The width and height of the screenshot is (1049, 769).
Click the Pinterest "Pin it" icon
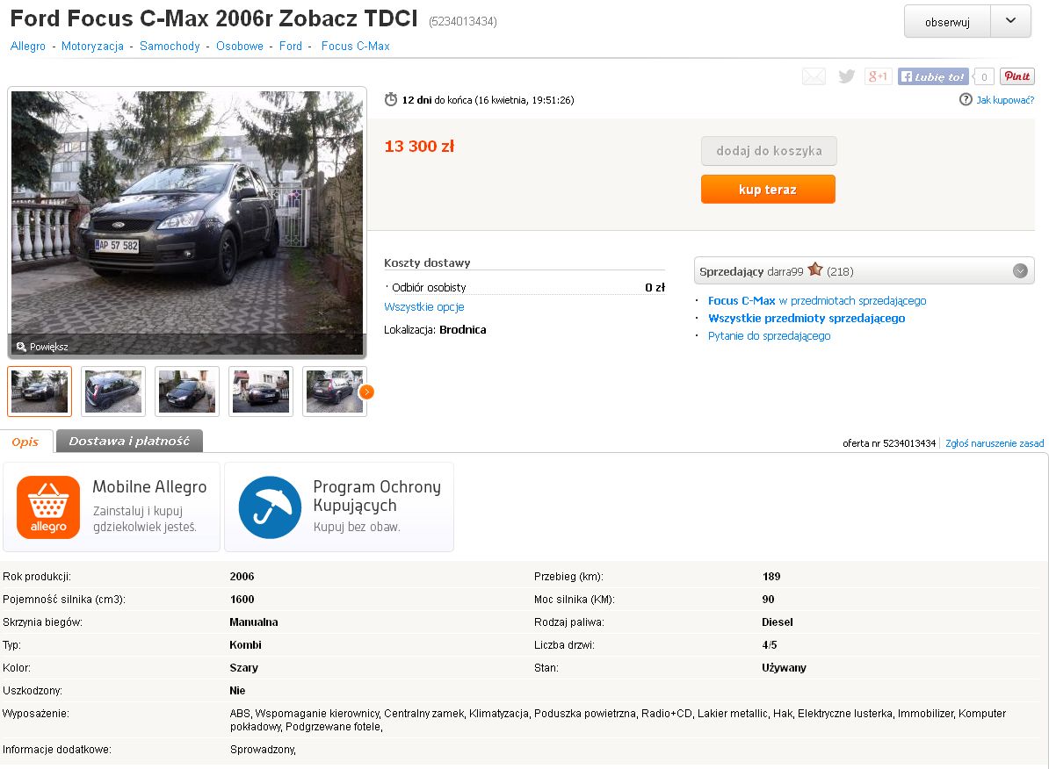tap(1016, 77)
